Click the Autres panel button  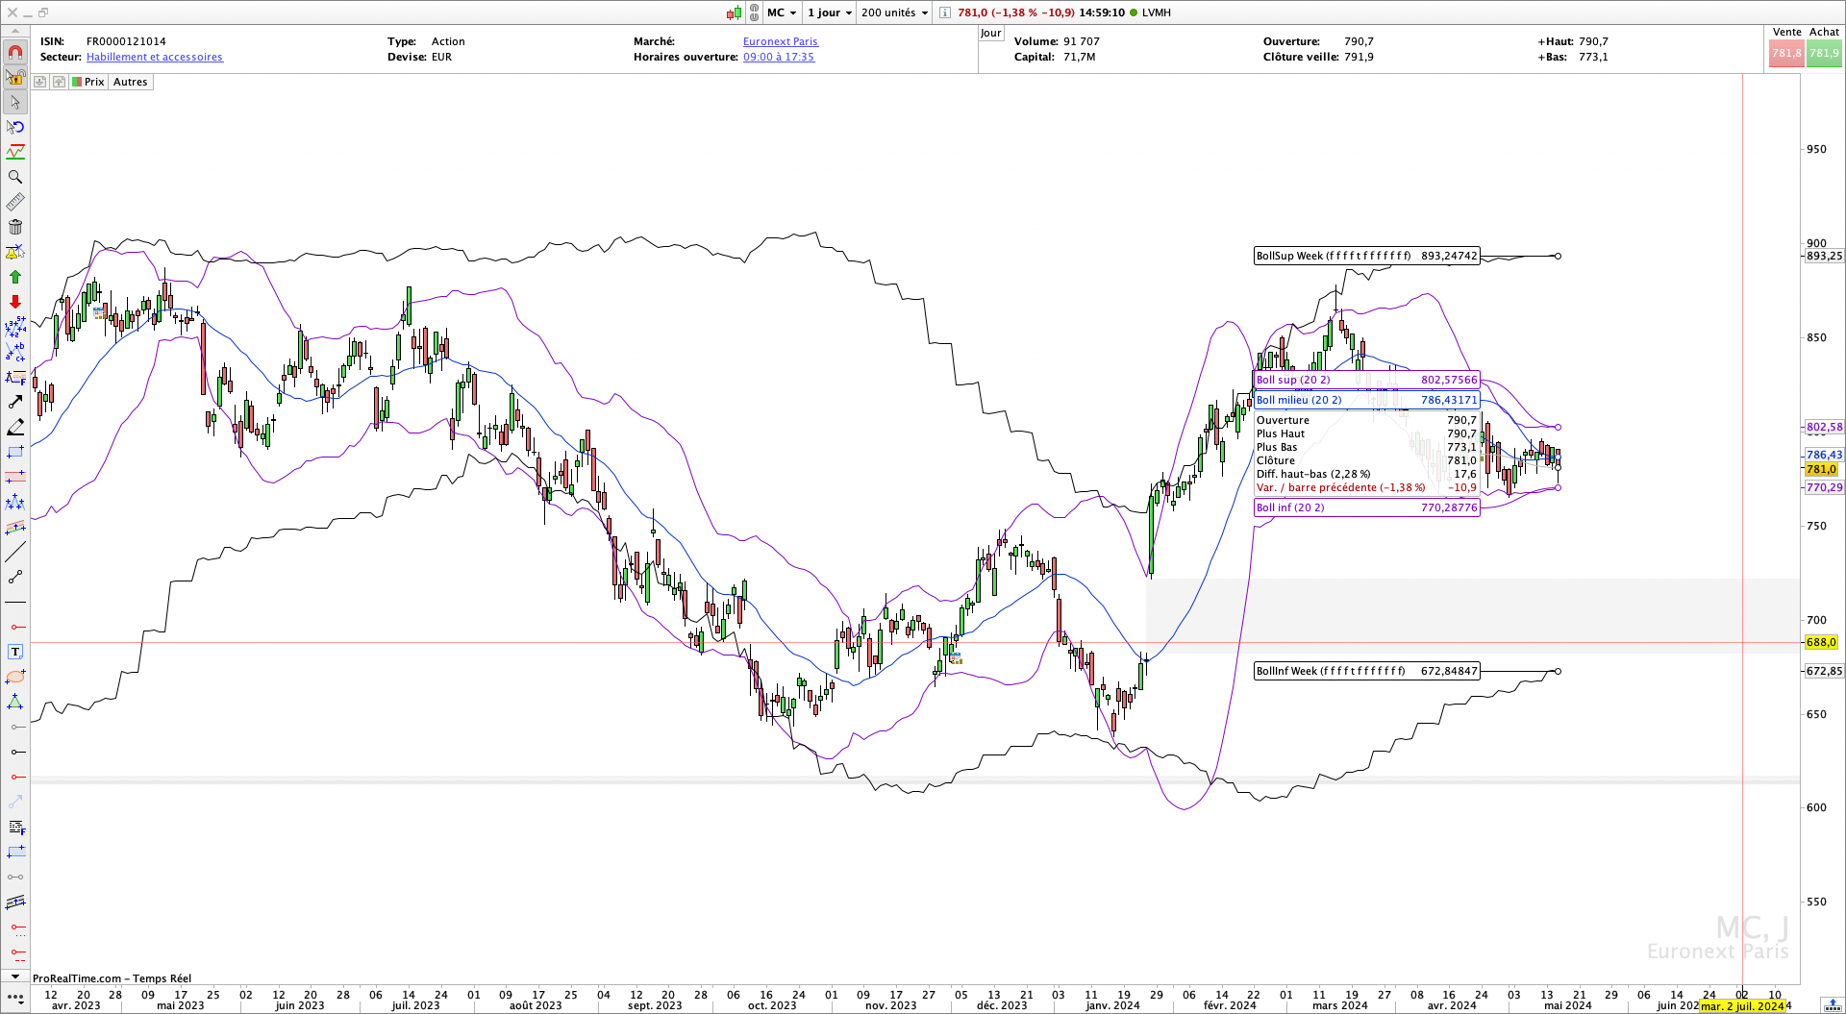coord(131,82)
